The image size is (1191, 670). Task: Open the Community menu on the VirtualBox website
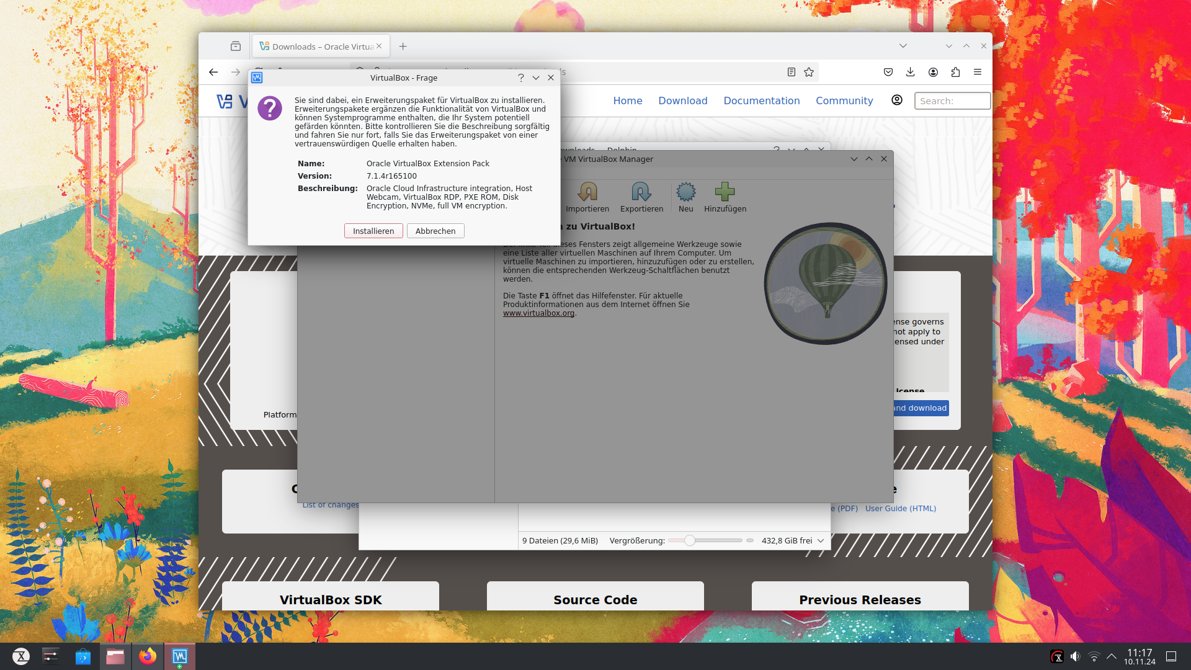point(844,100)
